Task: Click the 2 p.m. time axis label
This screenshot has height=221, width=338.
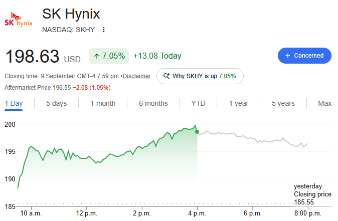Action: click(x=142, y=213)
